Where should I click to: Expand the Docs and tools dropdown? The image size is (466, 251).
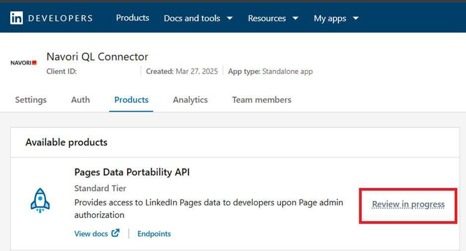coord(198,18)
